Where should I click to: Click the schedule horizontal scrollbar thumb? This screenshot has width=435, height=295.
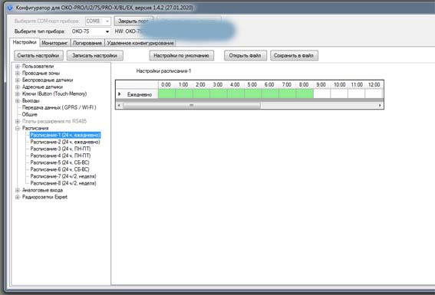tap(192, 105)
